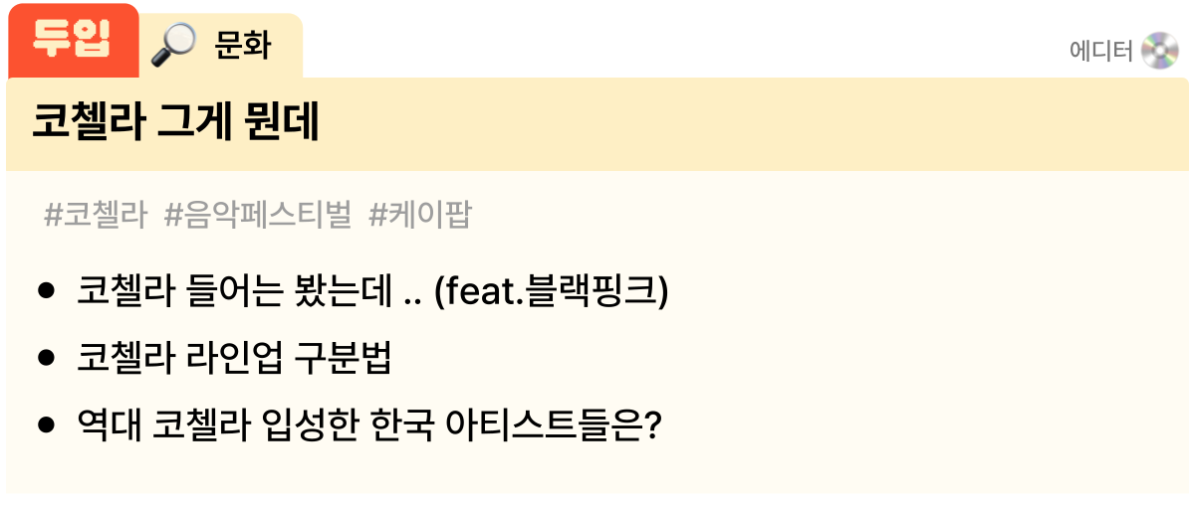1195x507 pixels.
Task: Select the bullet dot before 코첼라 들어는 봤는데
Action: (x=45, y=291)
